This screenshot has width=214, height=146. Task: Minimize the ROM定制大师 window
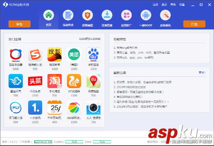point(193,5)
